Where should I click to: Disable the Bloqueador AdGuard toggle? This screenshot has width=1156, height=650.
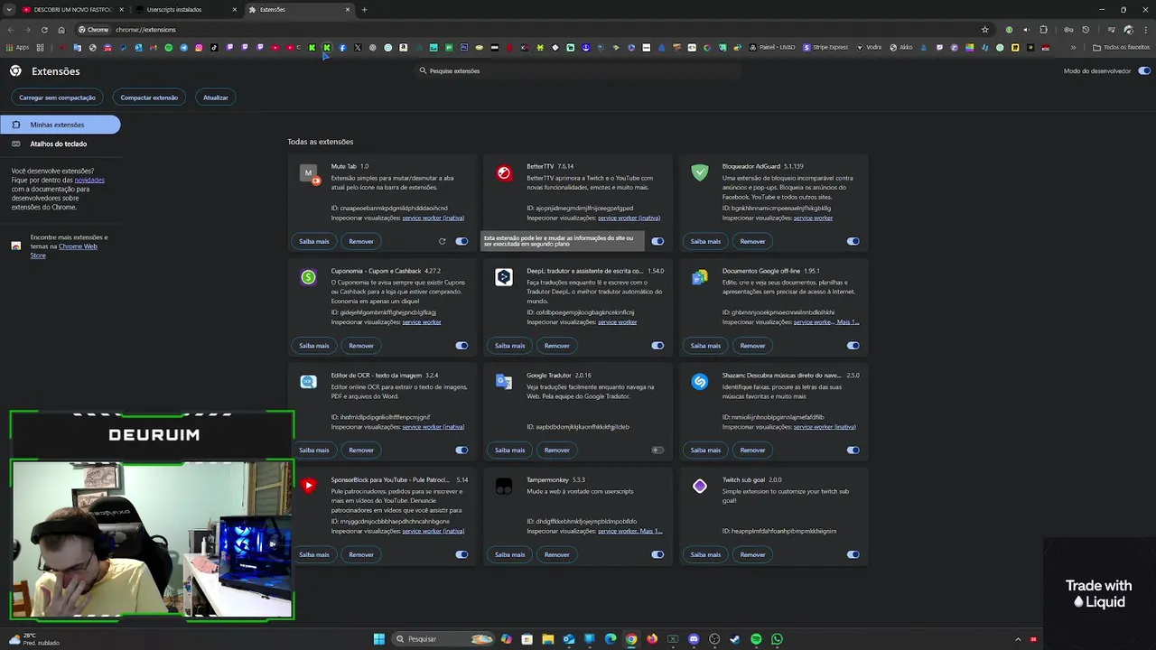[853, 241]
